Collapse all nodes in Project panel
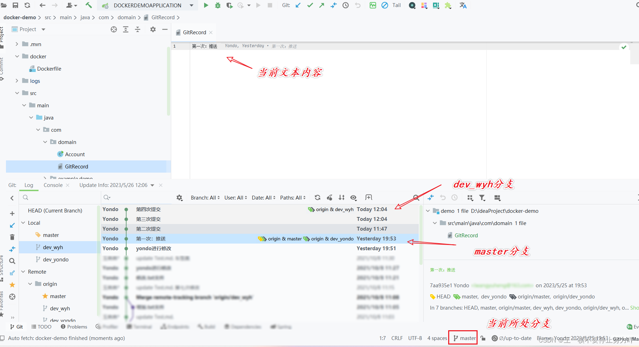Image resolution: width=639 pixels, height=347 pixels. click(x=138, y=29)
